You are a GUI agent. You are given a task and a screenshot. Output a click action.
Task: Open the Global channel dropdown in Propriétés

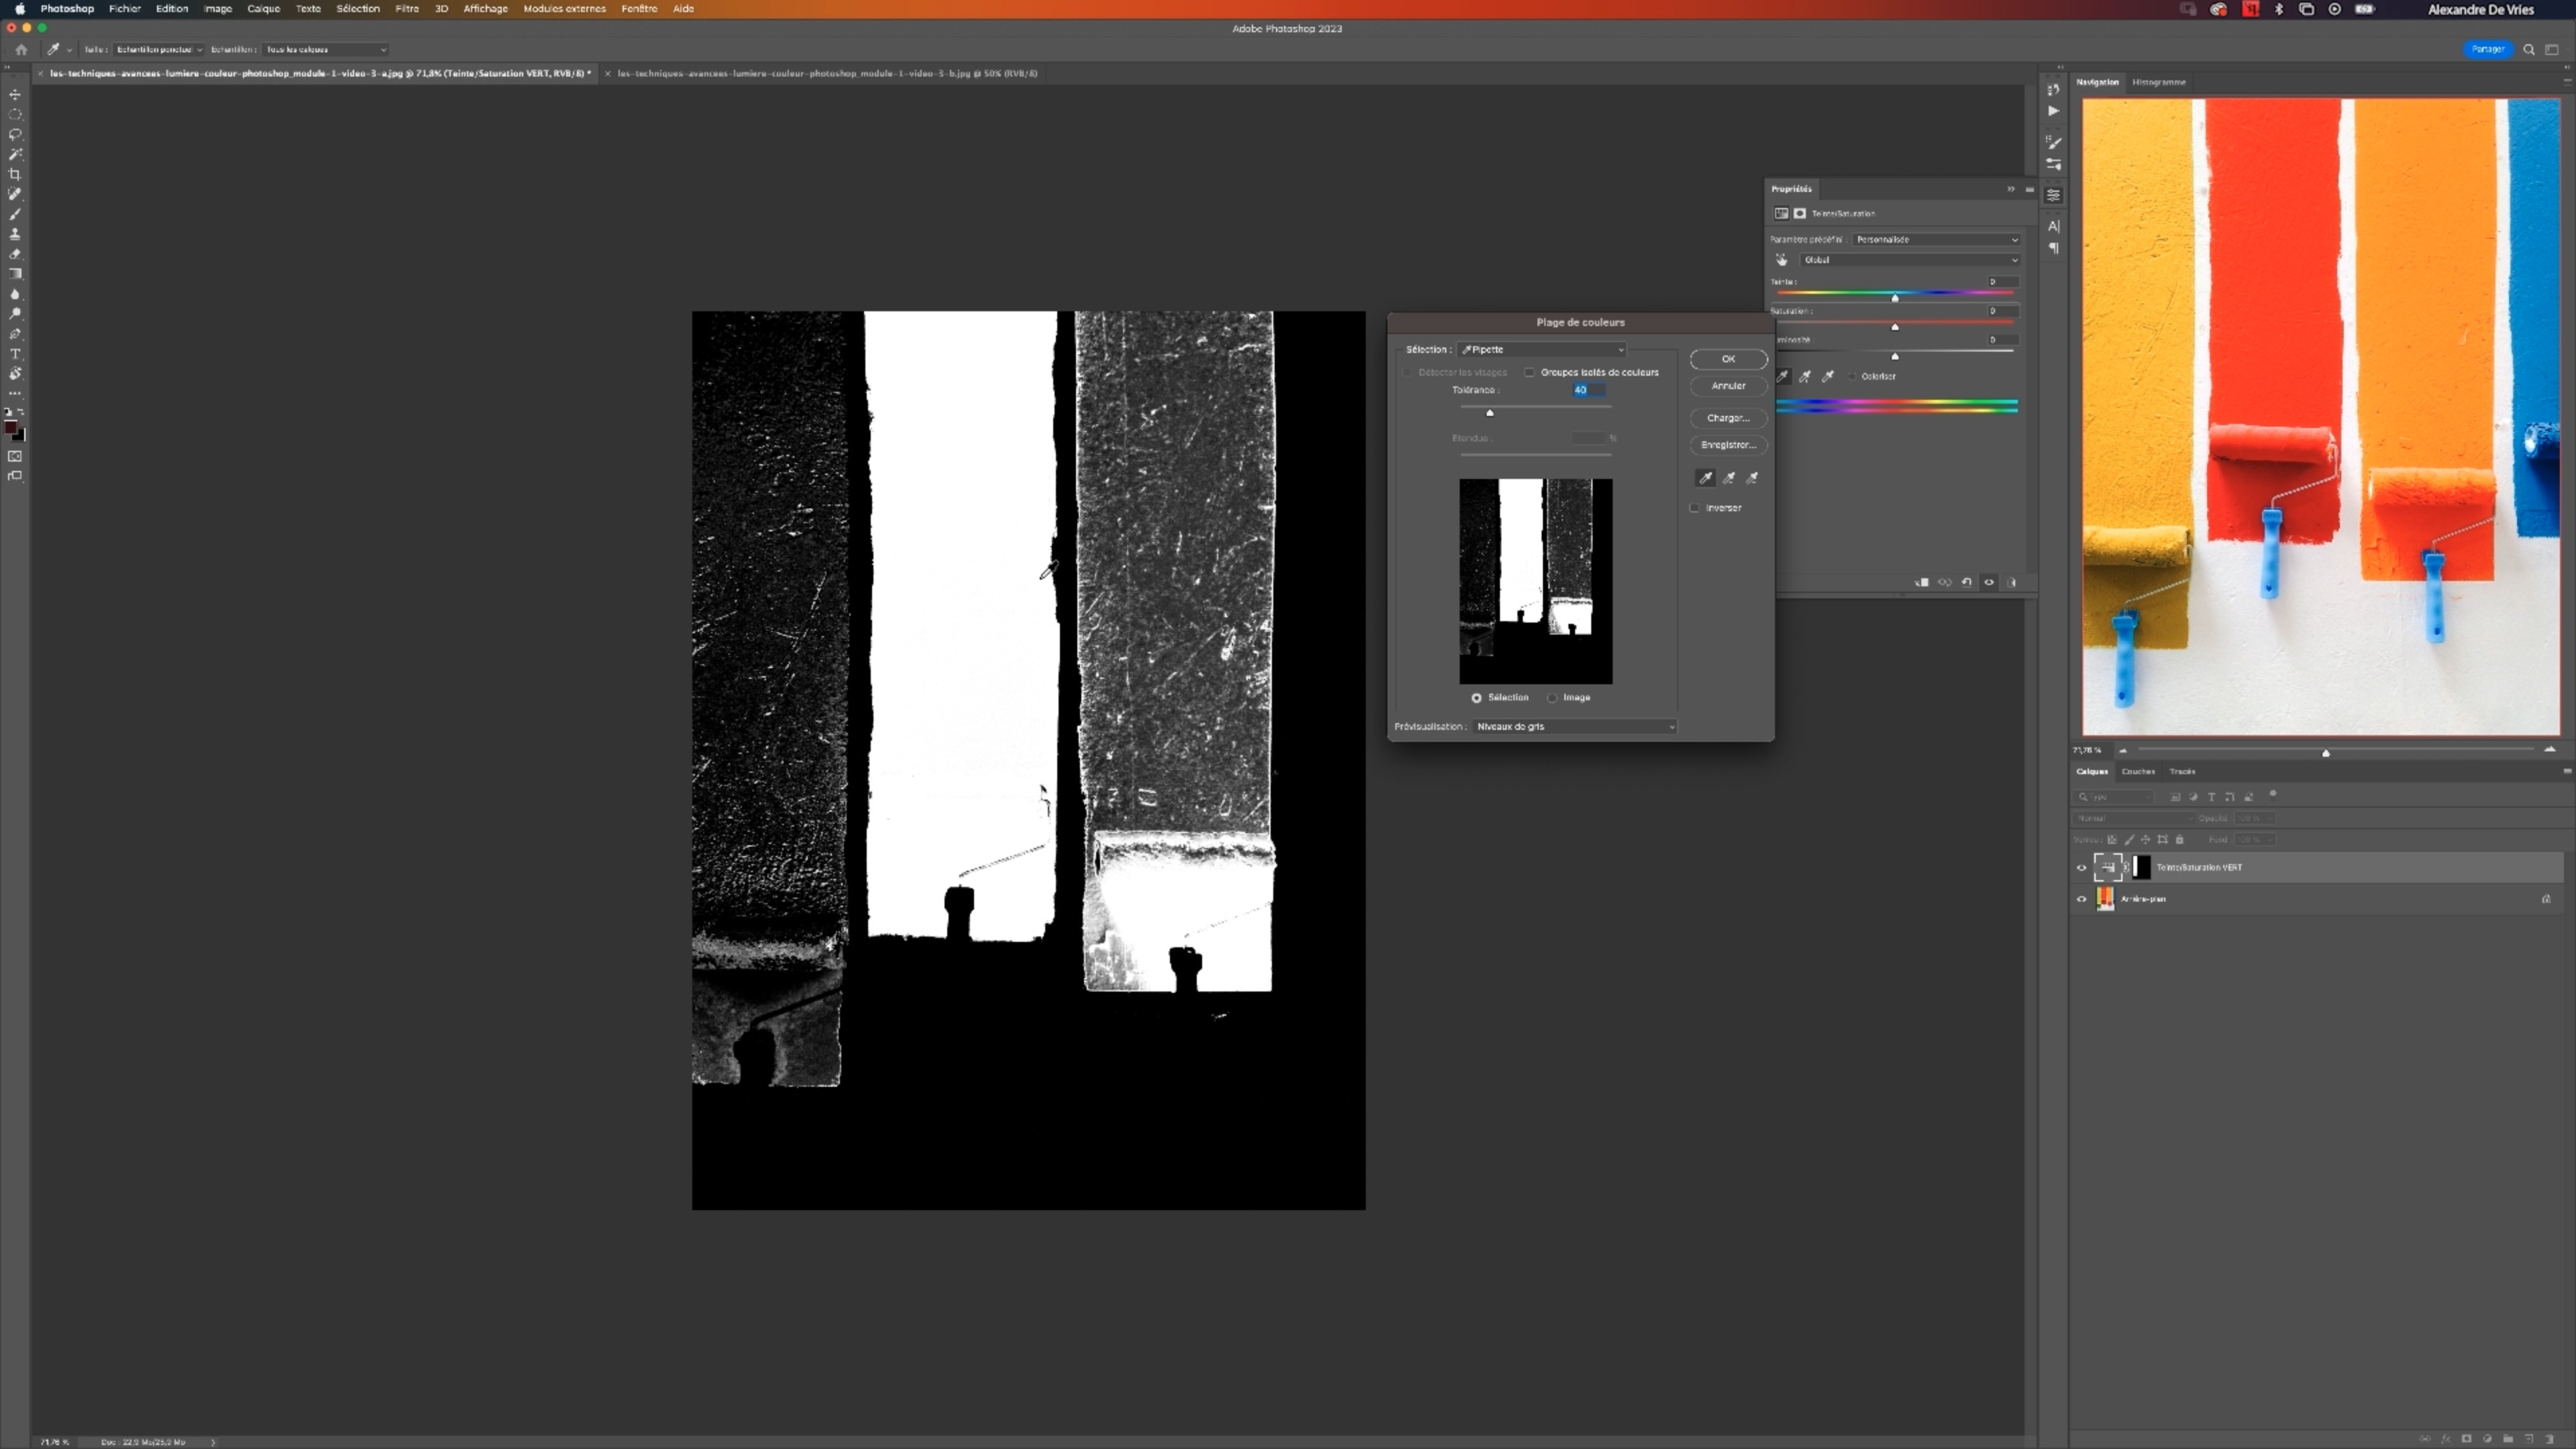point(1910,260)
